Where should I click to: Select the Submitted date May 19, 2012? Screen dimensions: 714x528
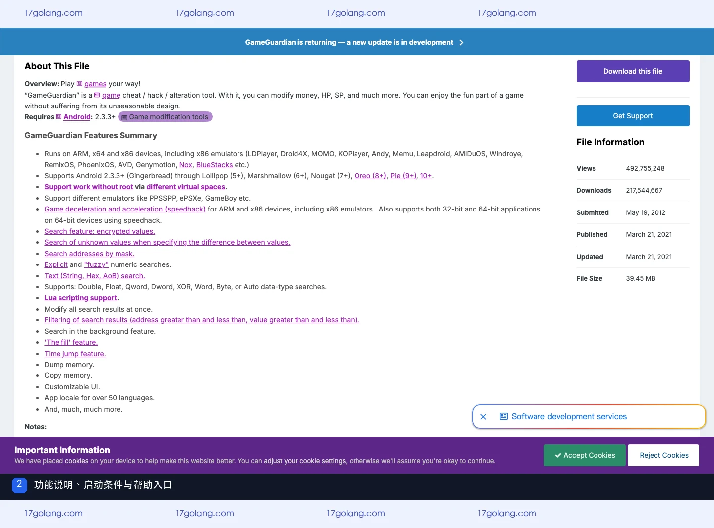646,212
